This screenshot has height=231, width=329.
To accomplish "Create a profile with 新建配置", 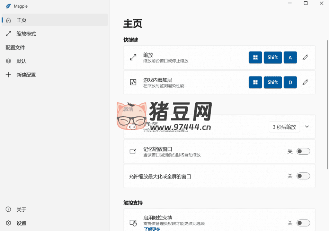I will 26,75.
